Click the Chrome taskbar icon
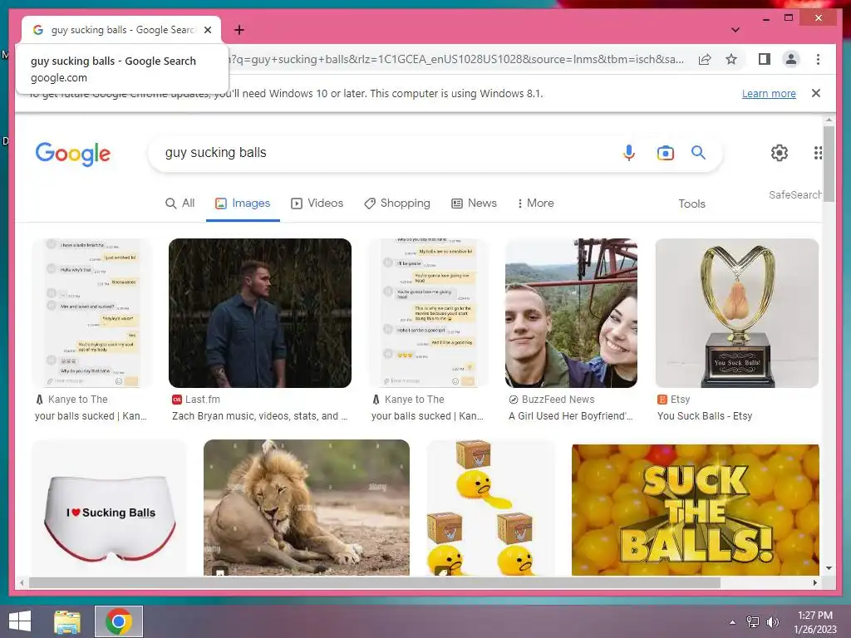Image resolution: width=851 pixels, height=638 pixels. 119,621
